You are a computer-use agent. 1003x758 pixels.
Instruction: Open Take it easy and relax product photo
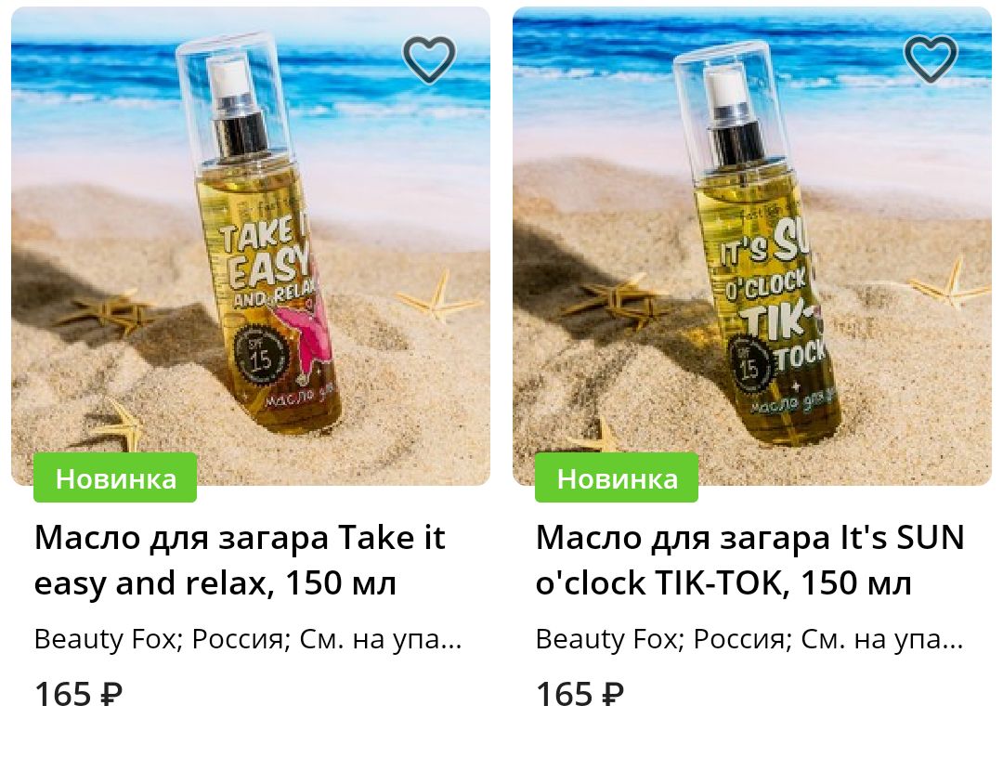pyautogui.click(x=251, y=246)
